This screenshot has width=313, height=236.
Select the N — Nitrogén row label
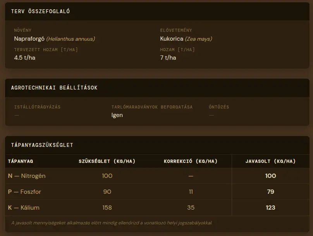[x=27, y=176]
